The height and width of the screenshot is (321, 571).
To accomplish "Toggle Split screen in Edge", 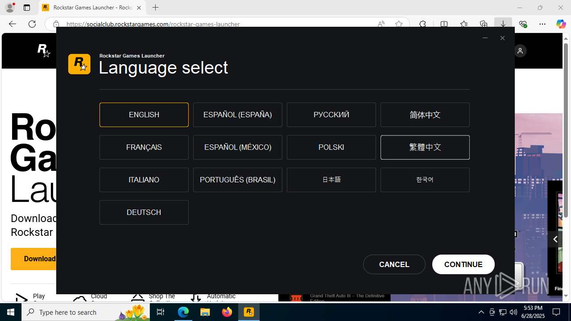I will [444, 24].
